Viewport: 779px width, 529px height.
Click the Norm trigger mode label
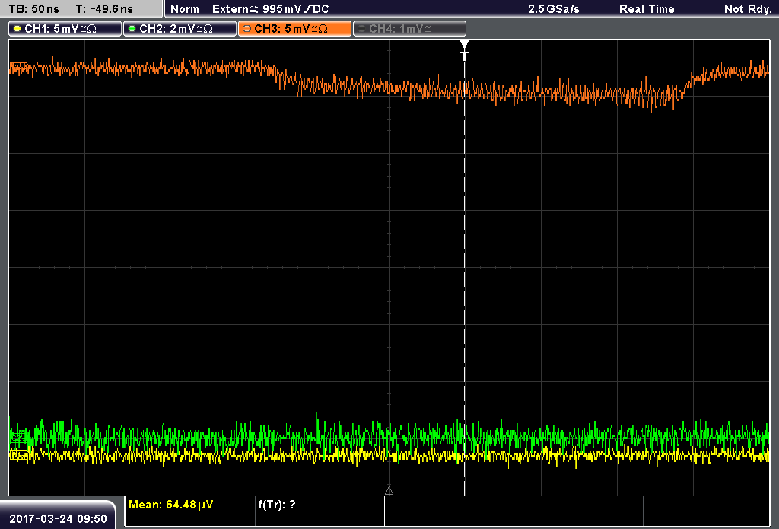(x=185, y=9)
